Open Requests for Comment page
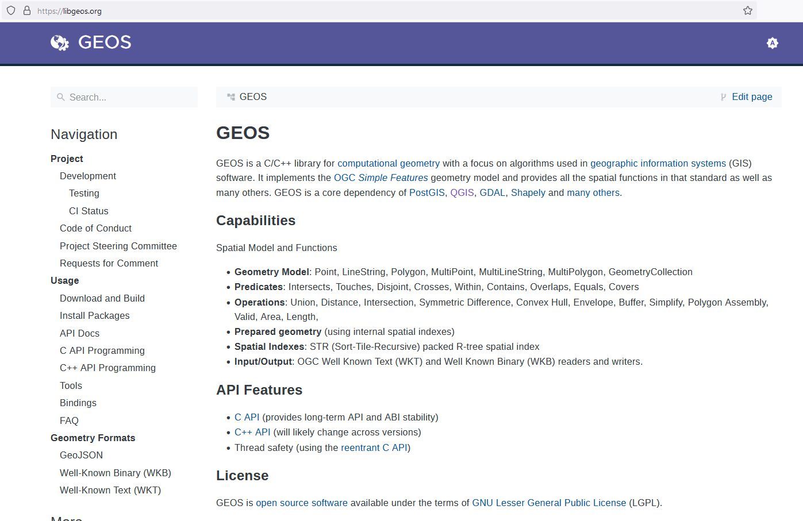The image size is (803, 521). (109, 263)
